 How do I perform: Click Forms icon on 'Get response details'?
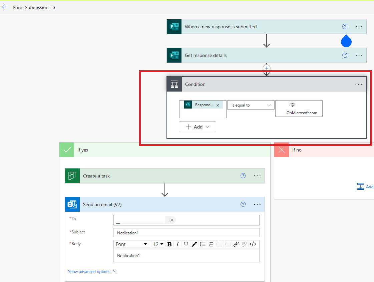pos(174,55)
